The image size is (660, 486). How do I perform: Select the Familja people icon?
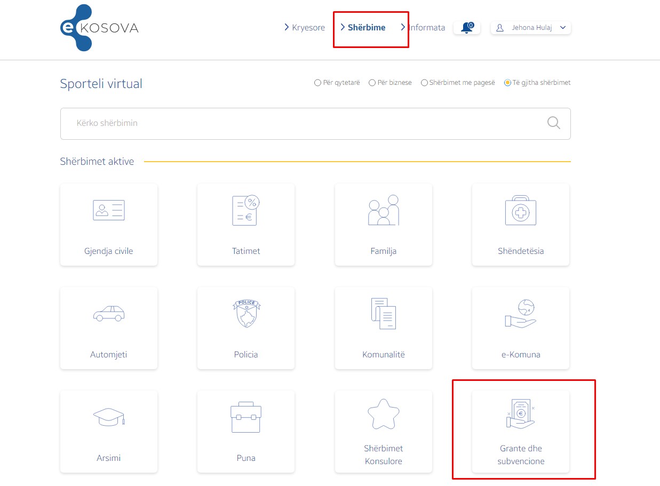[383, 210]
